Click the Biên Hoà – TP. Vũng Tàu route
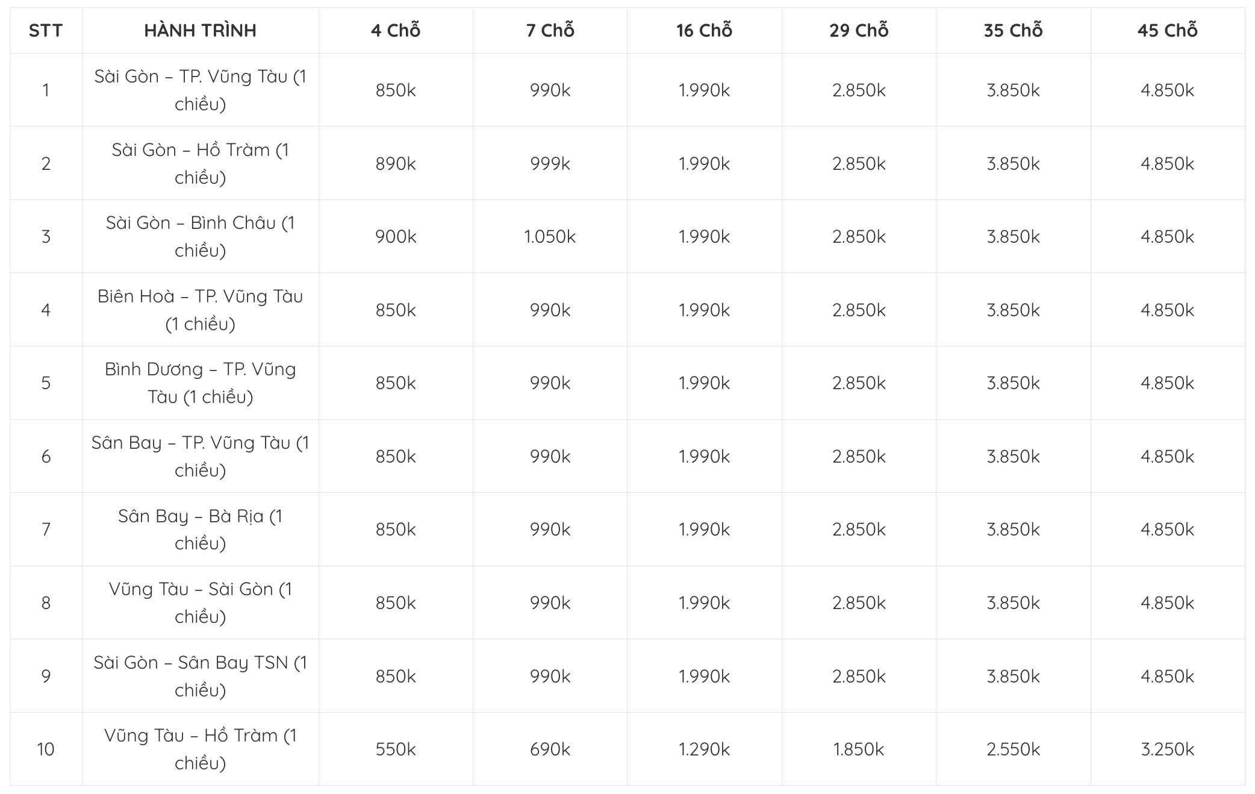 click(200, 310)
